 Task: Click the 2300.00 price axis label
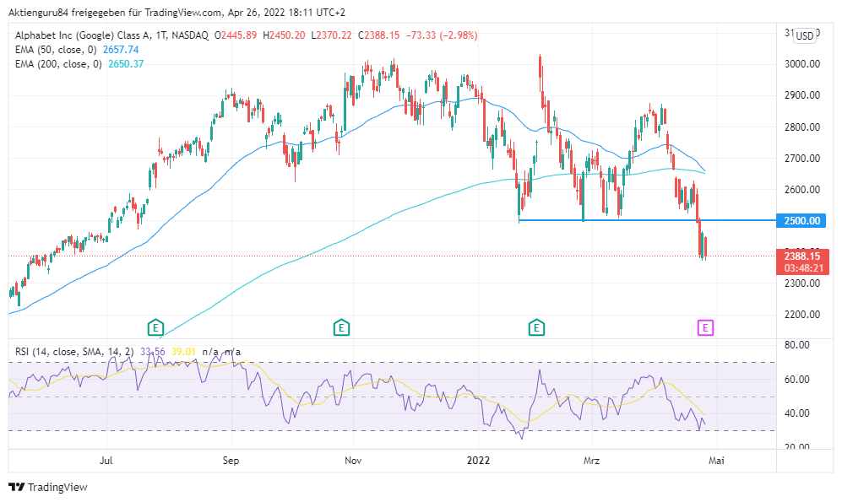[x=801, y=283]
